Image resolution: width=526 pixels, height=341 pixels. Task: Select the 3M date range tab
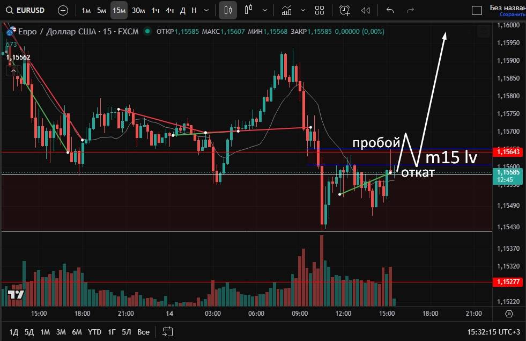tap(61, 332)
